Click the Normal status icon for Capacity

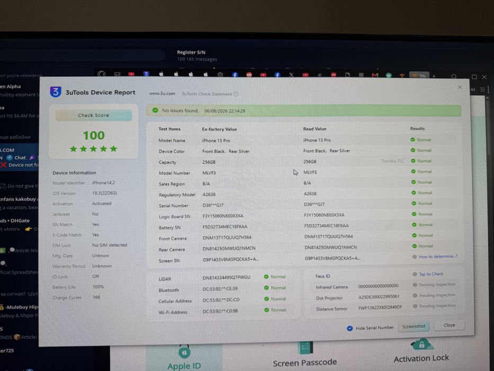[x=413, y=161]
